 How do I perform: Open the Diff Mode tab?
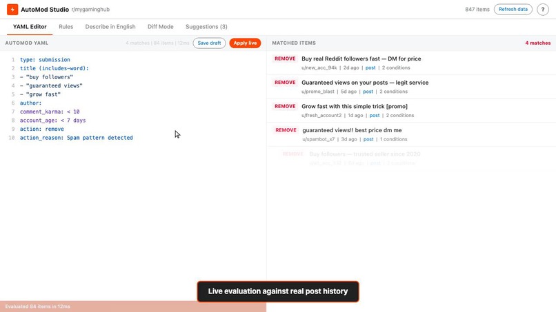[x=161, y=27]
